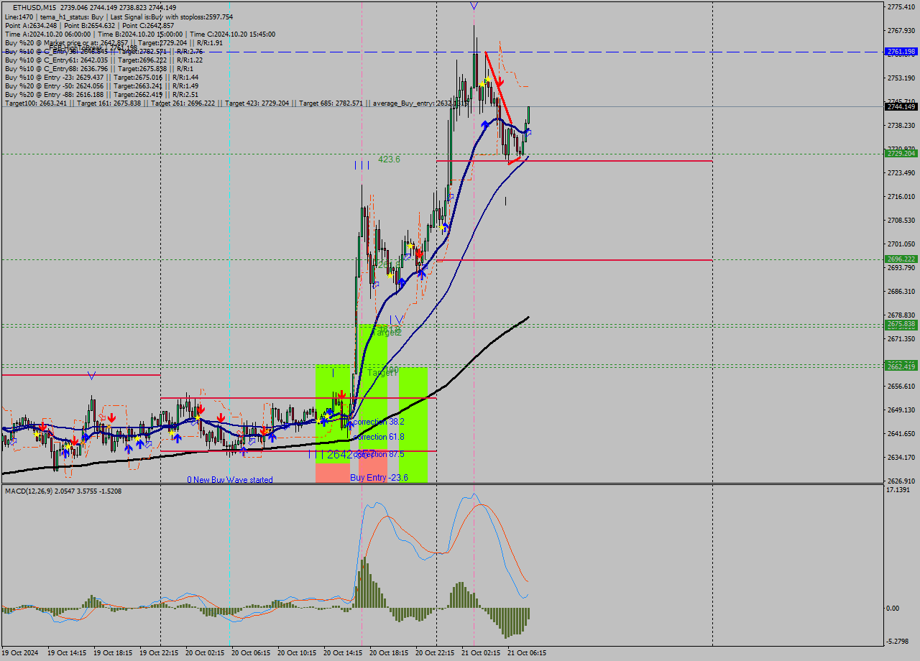The image size is (920, 661).
Task: Click the 2775.410 price axis label
Action: coord(901,6)
